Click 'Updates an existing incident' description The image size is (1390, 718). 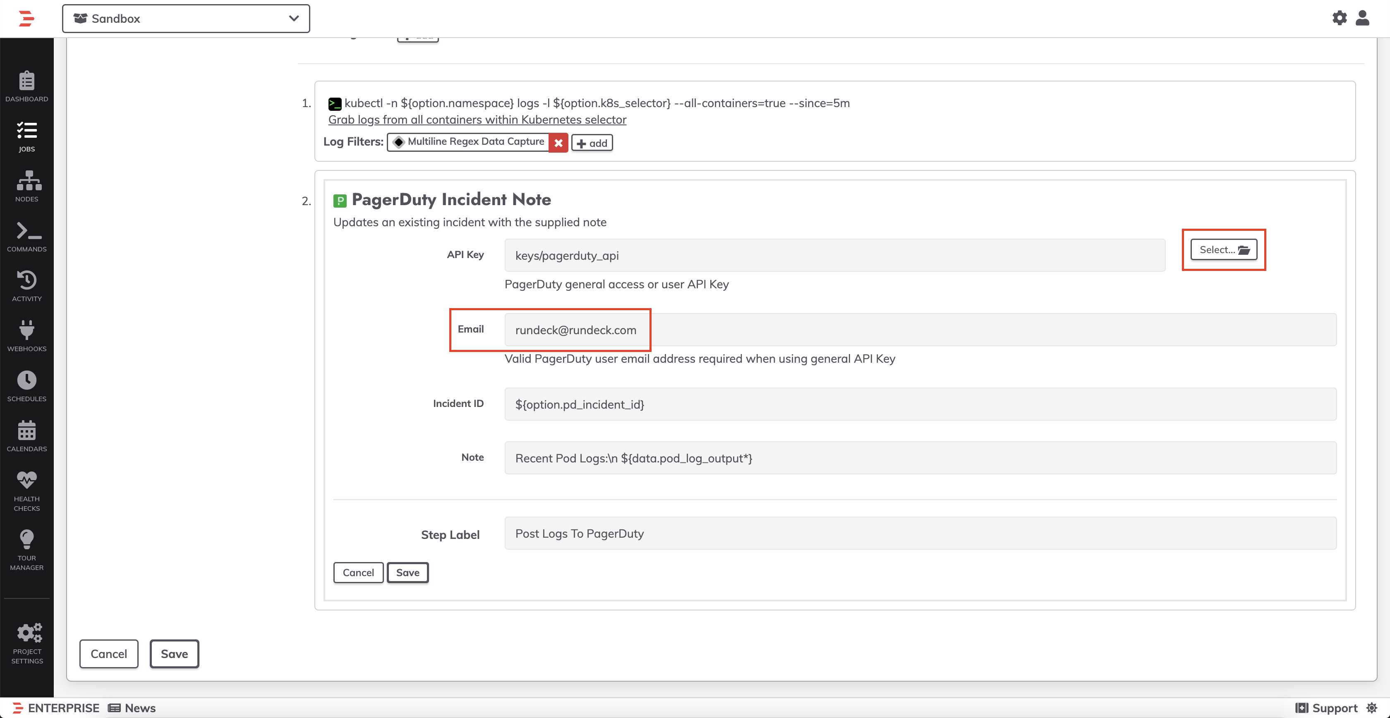tap(470, 222)
